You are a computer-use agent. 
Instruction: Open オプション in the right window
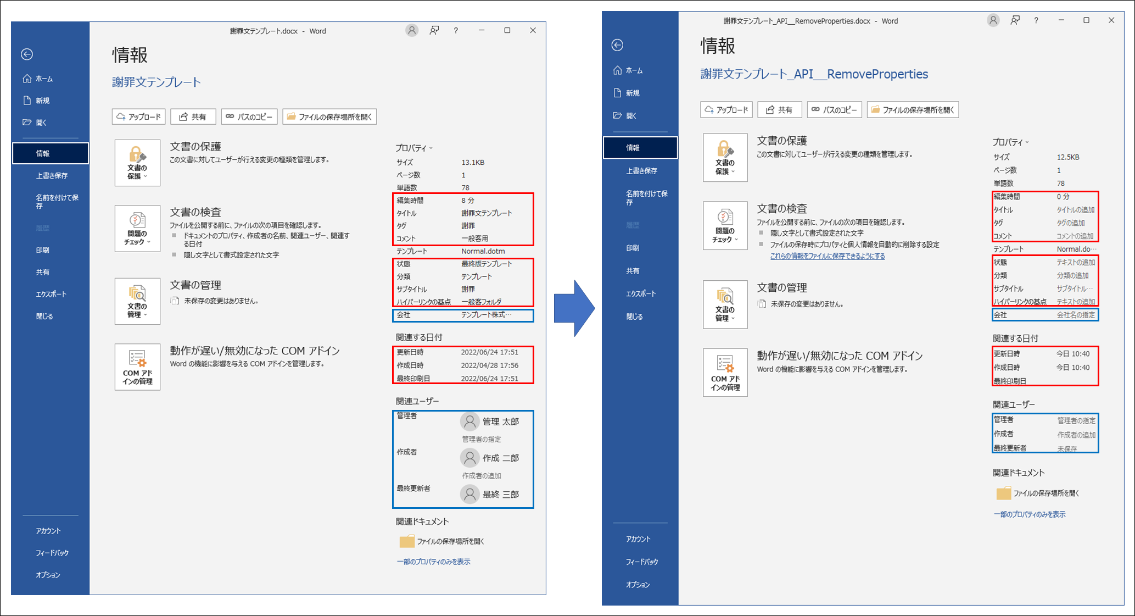click(638, 585)
